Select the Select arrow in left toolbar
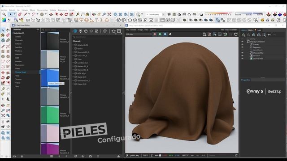This screenshot has height=161, width=287. tap(3, 30)
